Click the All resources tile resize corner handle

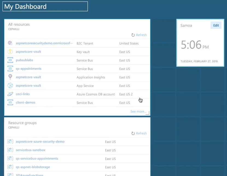[x=147, y=113]
